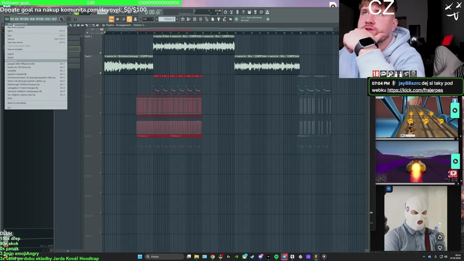Open Discord from the taskbar
The width and height of the screenshot is (464, 261).
coord(260,257)
